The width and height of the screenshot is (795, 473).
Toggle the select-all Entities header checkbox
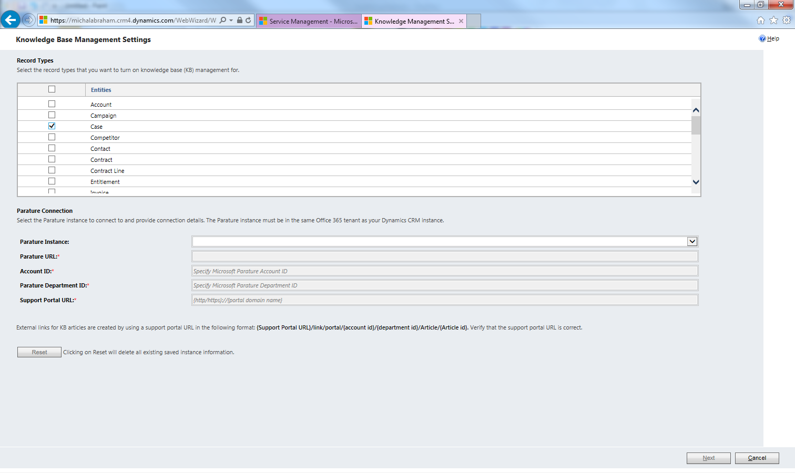tap(52, 89)
